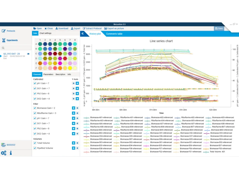Collapse the side panel with double chevron
The width and height of the screenshot is (239, 179).
82,34
